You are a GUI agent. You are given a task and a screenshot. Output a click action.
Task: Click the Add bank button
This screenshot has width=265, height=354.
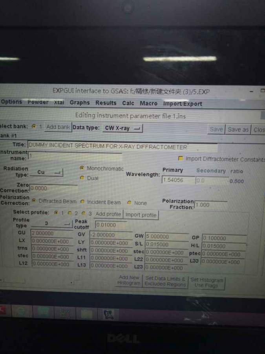[x=58, y=127]
